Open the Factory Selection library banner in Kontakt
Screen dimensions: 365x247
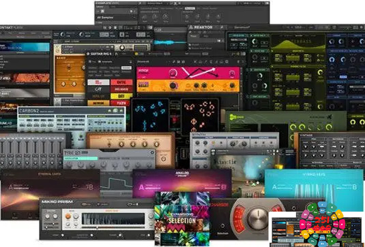25,47
